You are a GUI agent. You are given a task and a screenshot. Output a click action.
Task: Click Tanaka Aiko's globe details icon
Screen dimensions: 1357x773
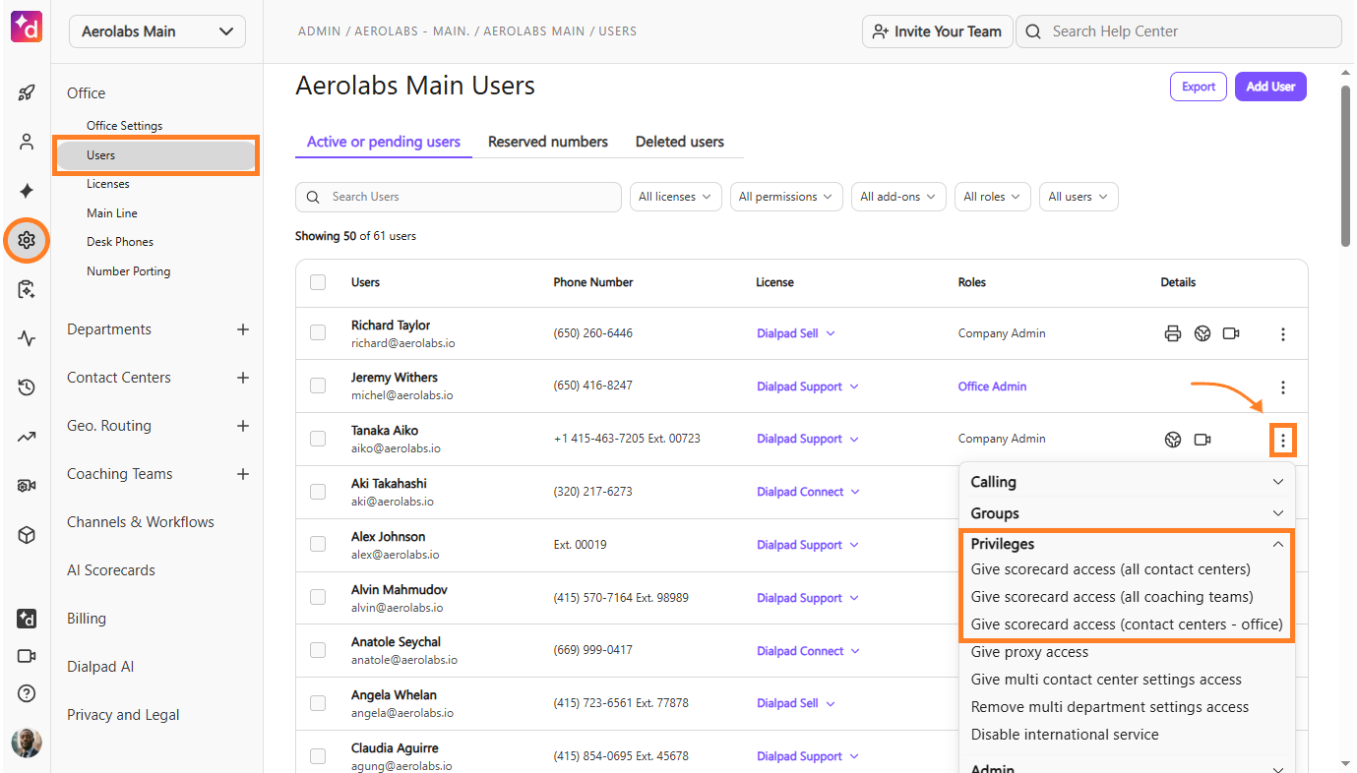[1172, 440]
